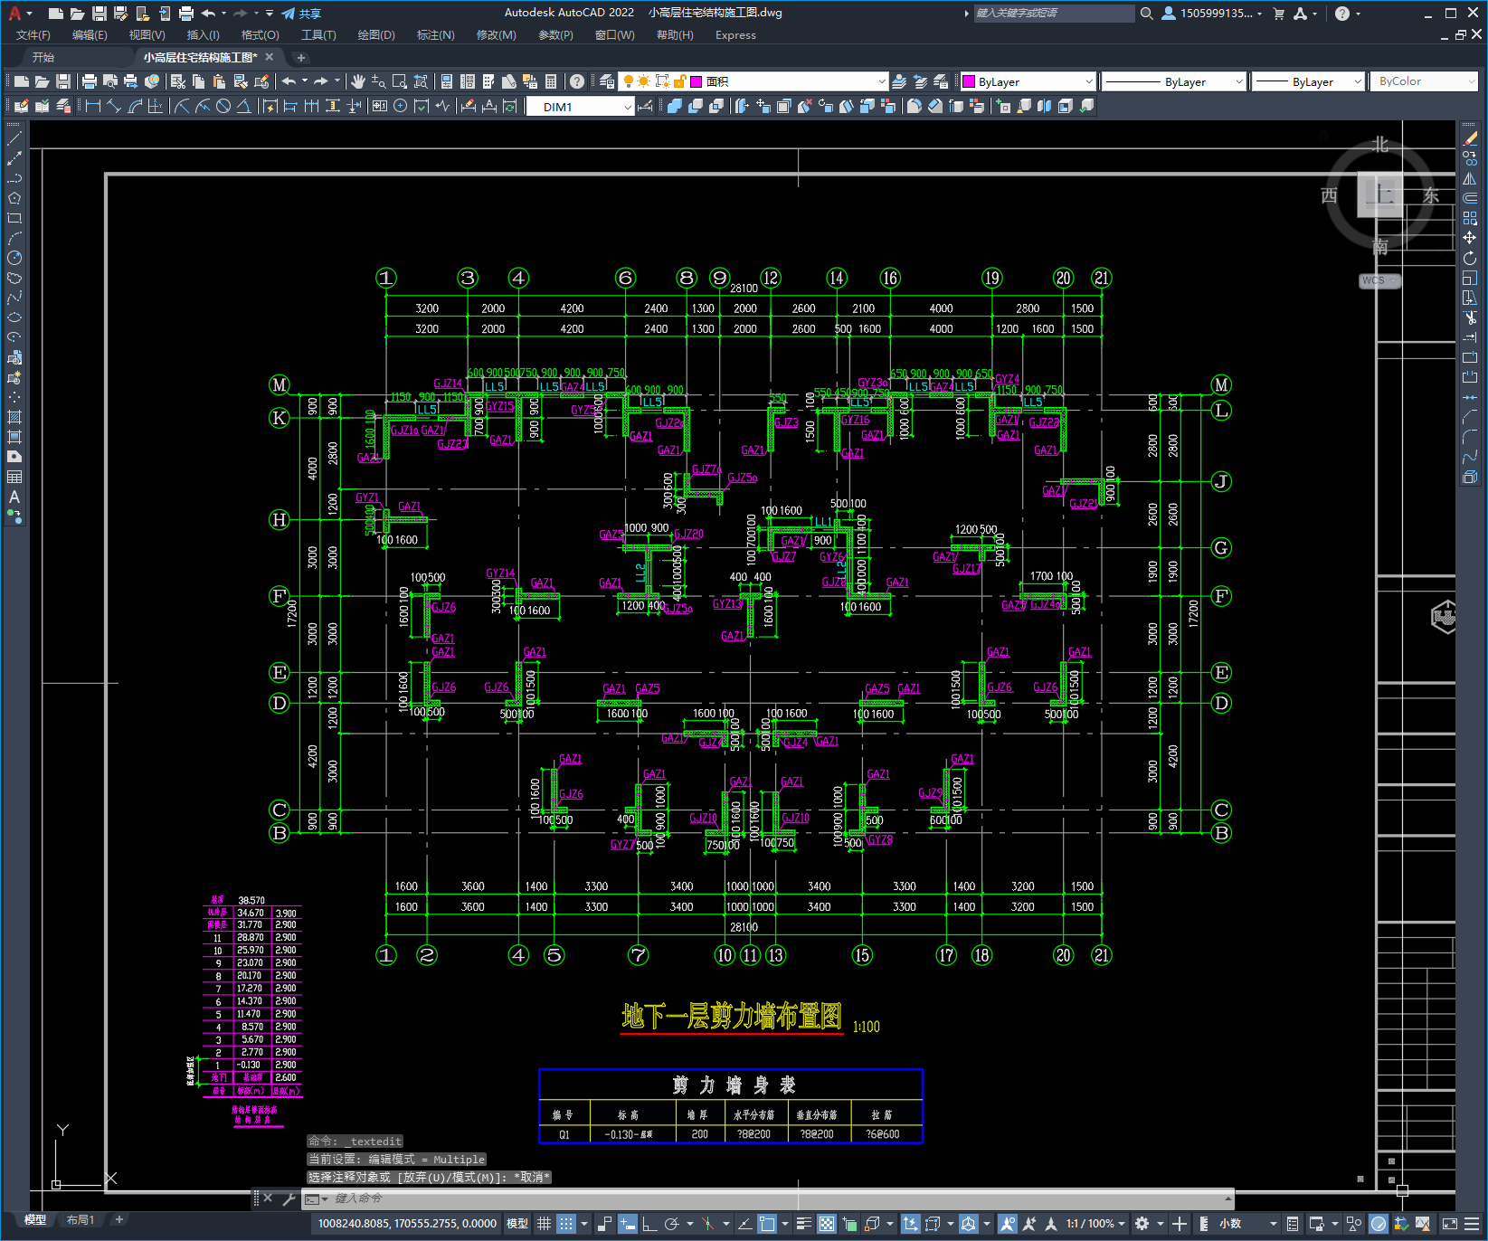The image size is (1488, 1241).
Task: Click the Quick Calculator icon
Action: pos(551,81)
